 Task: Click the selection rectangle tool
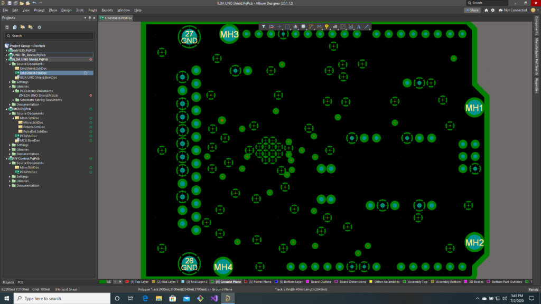click(x=287, y=26)
